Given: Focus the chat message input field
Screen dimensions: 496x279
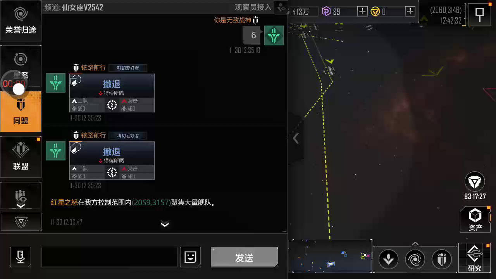Looking at the screenshot, I should [109, 257].
